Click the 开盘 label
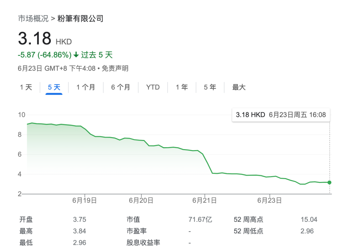 26,219
